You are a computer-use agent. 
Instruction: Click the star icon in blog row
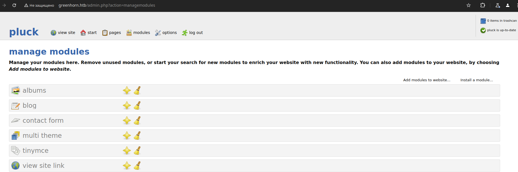point(127,105)
